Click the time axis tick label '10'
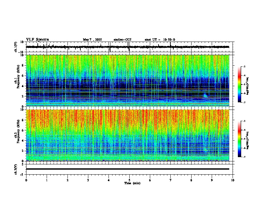 pos(233,180)
